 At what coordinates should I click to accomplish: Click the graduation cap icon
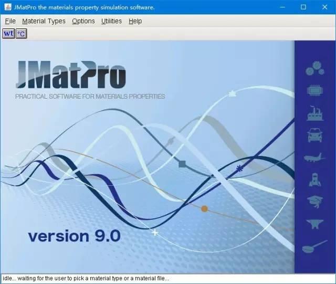[315, 202]
